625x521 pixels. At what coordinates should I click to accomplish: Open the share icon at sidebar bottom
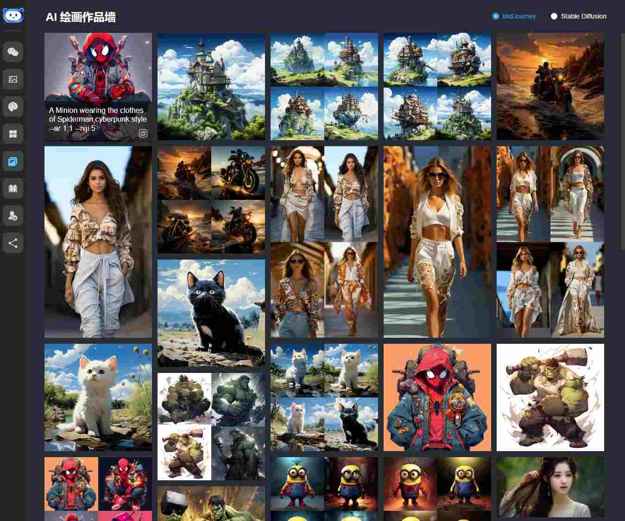coord(13,242)
